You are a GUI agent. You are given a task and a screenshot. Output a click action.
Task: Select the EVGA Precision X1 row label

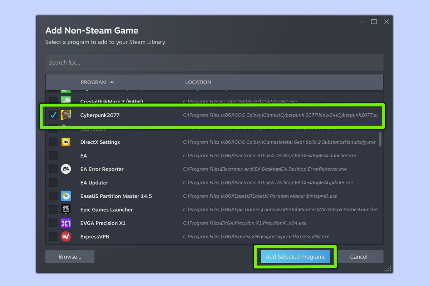[x=103, y=223]
